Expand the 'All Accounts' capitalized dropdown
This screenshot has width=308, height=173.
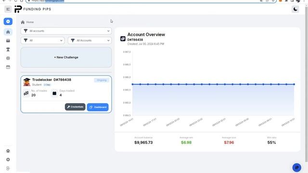[x=90, y=40]
